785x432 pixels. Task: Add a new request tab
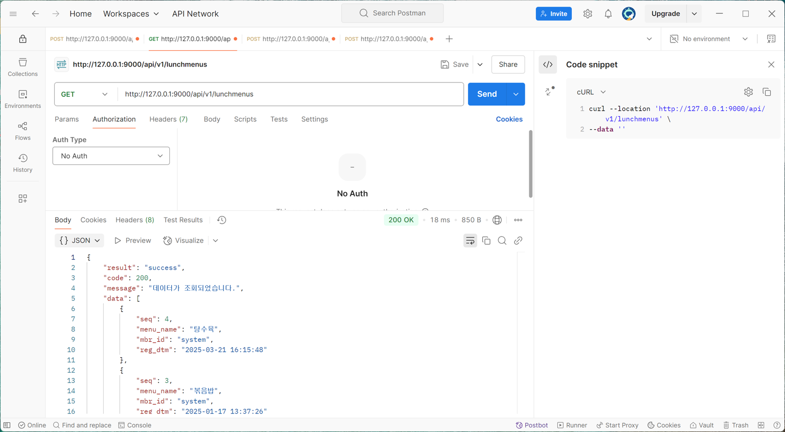tap(449, 39)
